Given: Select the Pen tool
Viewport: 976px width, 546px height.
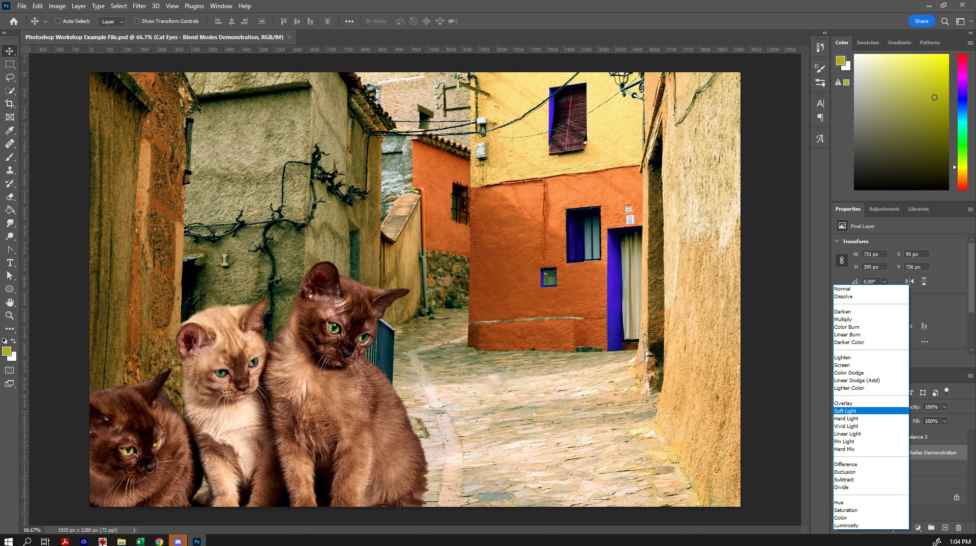Looking at the screenshot, I should click(10, 249).
